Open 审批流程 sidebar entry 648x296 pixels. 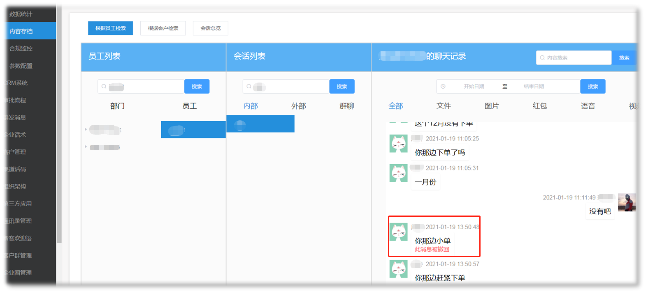pyautogui.click(x=15, y=100)
